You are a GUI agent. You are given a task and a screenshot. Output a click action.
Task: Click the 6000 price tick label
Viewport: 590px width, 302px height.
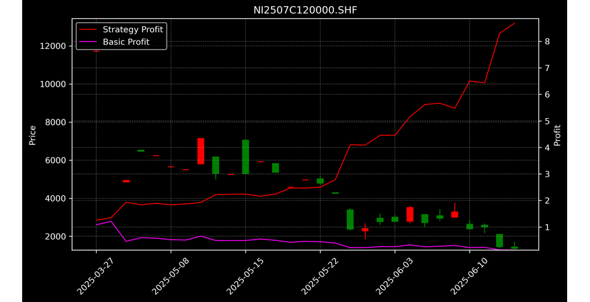tap(56, 160)
